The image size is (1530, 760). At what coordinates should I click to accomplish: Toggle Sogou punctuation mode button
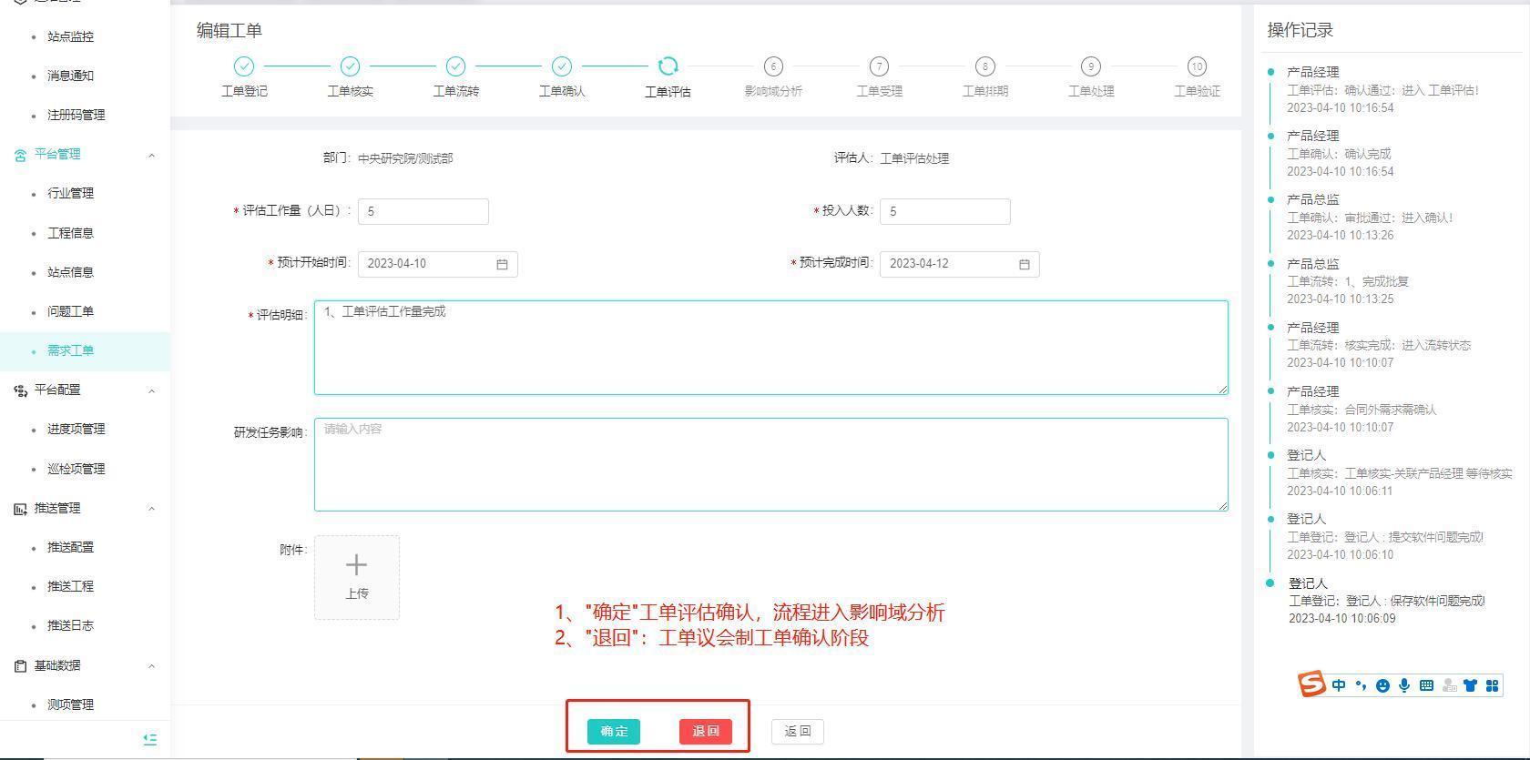1361,685
